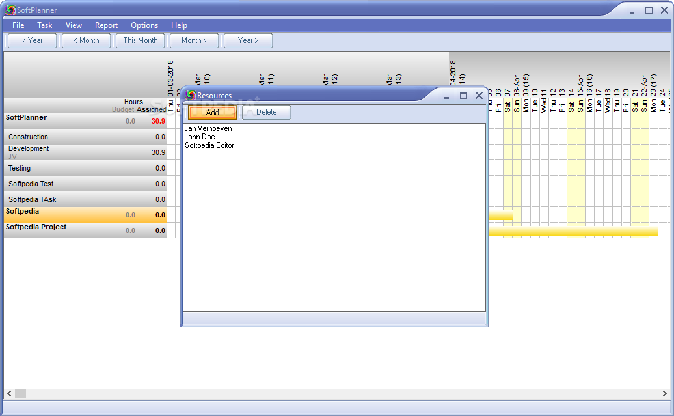
Task: Click the Assigned column header
Action: (152, 109)
